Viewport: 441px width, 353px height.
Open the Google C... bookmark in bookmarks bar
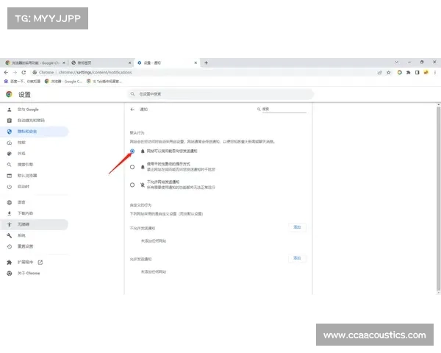(63, 82)
